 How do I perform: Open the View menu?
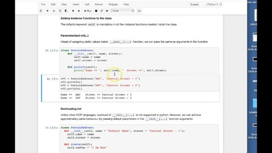click(64, 4)
